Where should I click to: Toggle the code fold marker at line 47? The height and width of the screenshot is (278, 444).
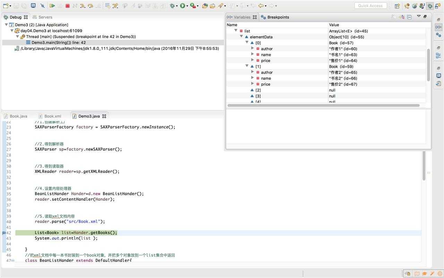(x=13, y=261)
